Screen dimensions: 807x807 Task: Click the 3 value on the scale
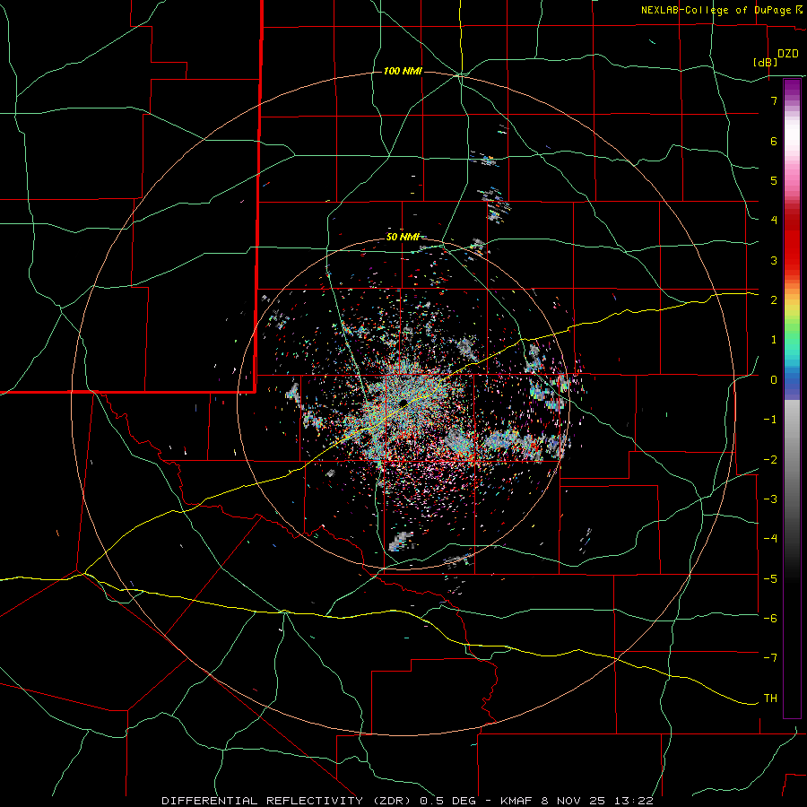774,260
